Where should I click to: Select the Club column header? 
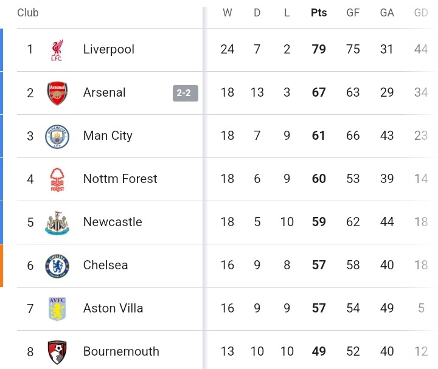pos(27,13)
